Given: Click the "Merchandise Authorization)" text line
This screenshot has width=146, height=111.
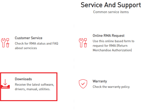Looking at the screenshot, I should (112, 50).
